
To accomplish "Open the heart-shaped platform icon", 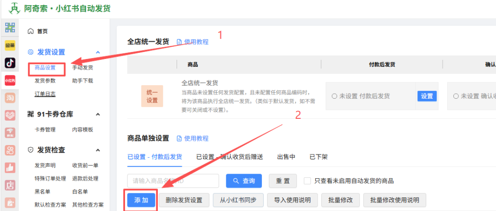I will [10, 116].
